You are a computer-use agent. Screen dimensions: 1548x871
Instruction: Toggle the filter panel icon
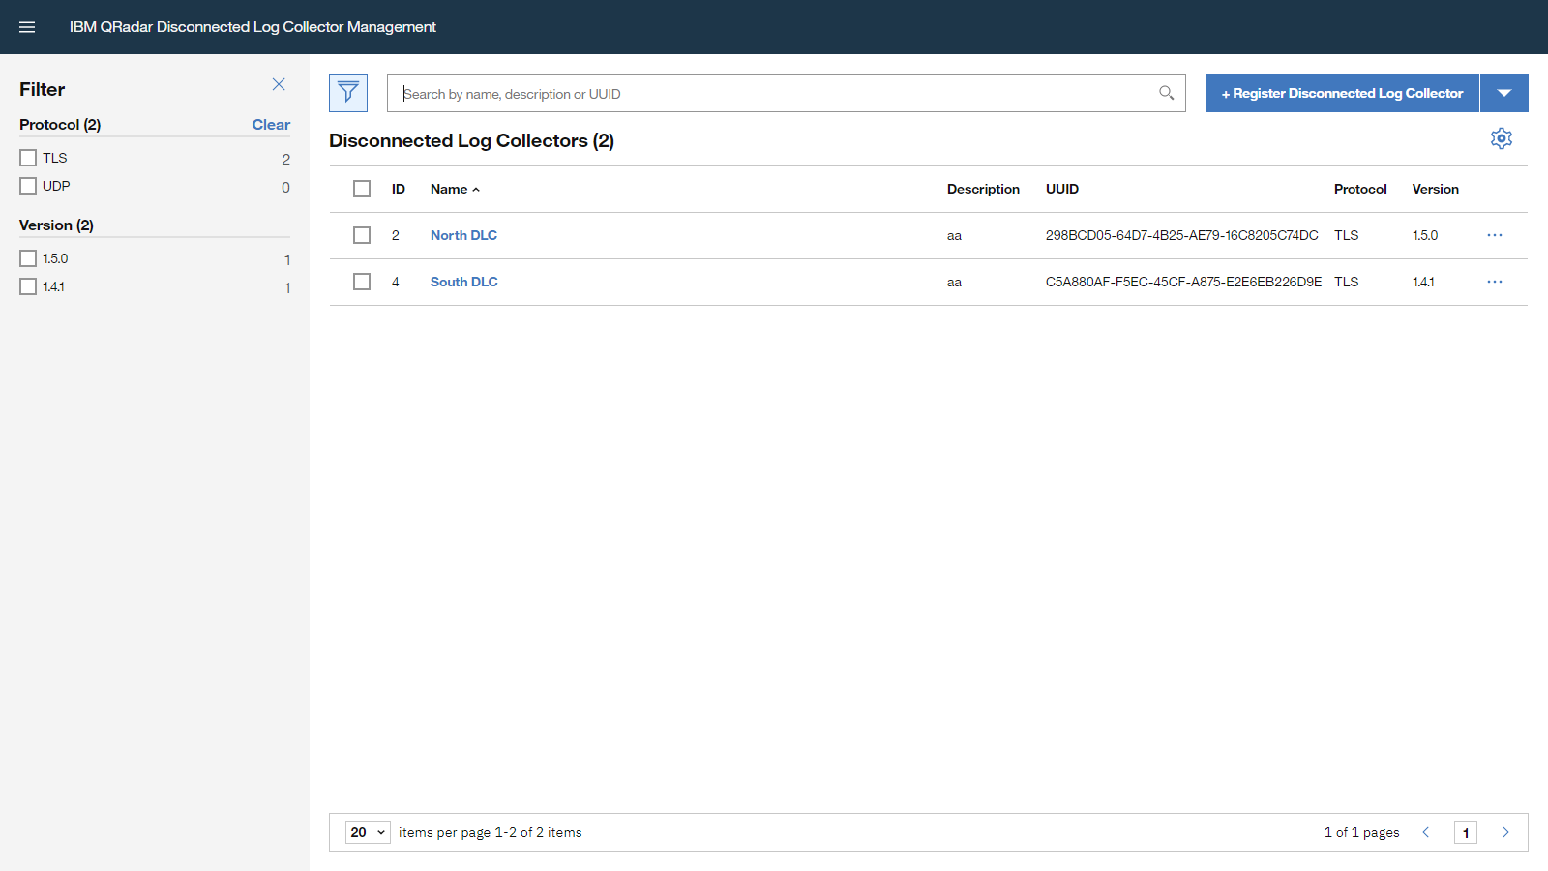pyautogui.click(x=347, y=92)
